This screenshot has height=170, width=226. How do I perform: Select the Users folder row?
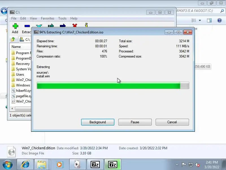coord(21,75)
